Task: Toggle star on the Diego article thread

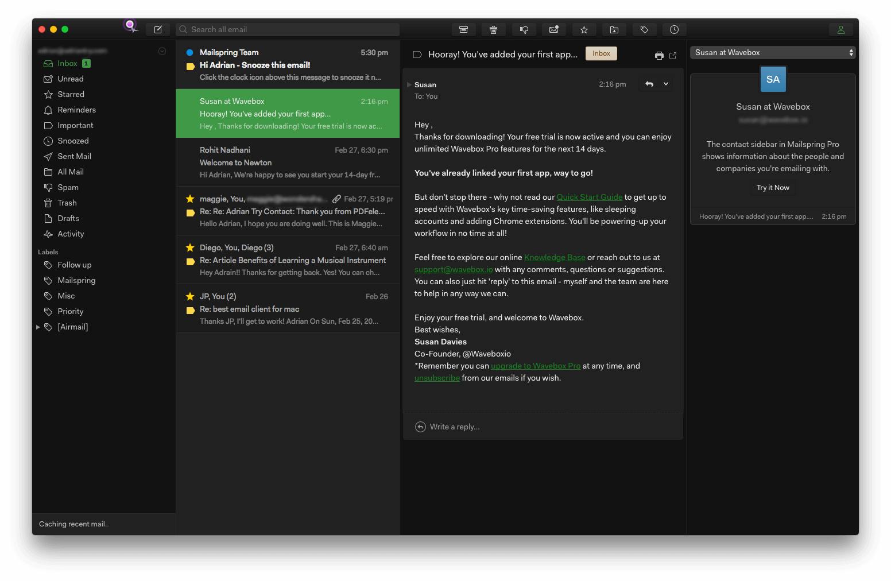Action: point(190,247)
